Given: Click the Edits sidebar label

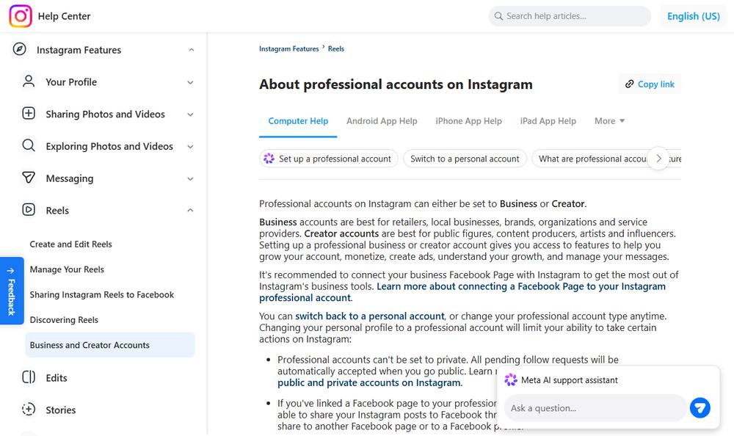Looking at the screenshot, I should 57,378.
